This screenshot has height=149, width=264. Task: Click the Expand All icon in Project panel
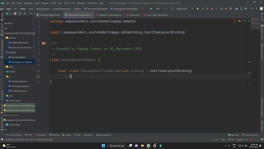point(20,14)
